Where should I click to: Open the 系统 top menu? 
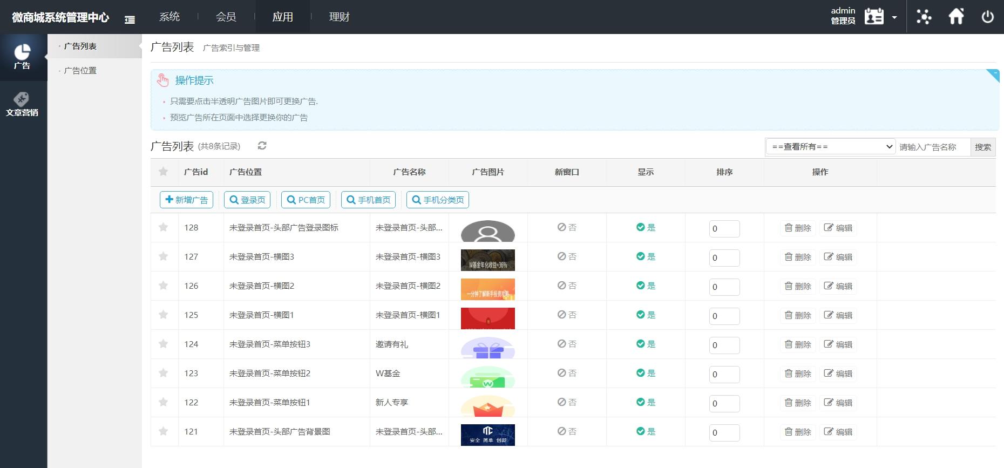tap(169, 17)
